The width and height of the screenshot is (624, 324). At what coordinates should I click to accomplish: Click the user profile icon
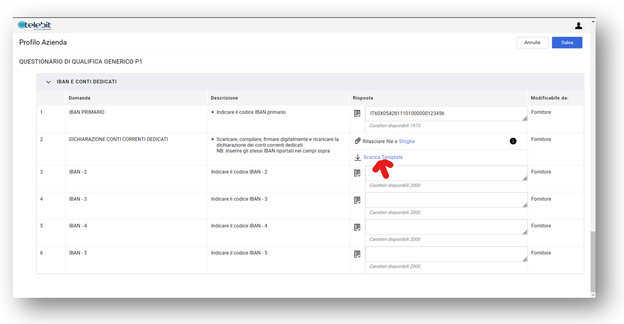point(578,26)
